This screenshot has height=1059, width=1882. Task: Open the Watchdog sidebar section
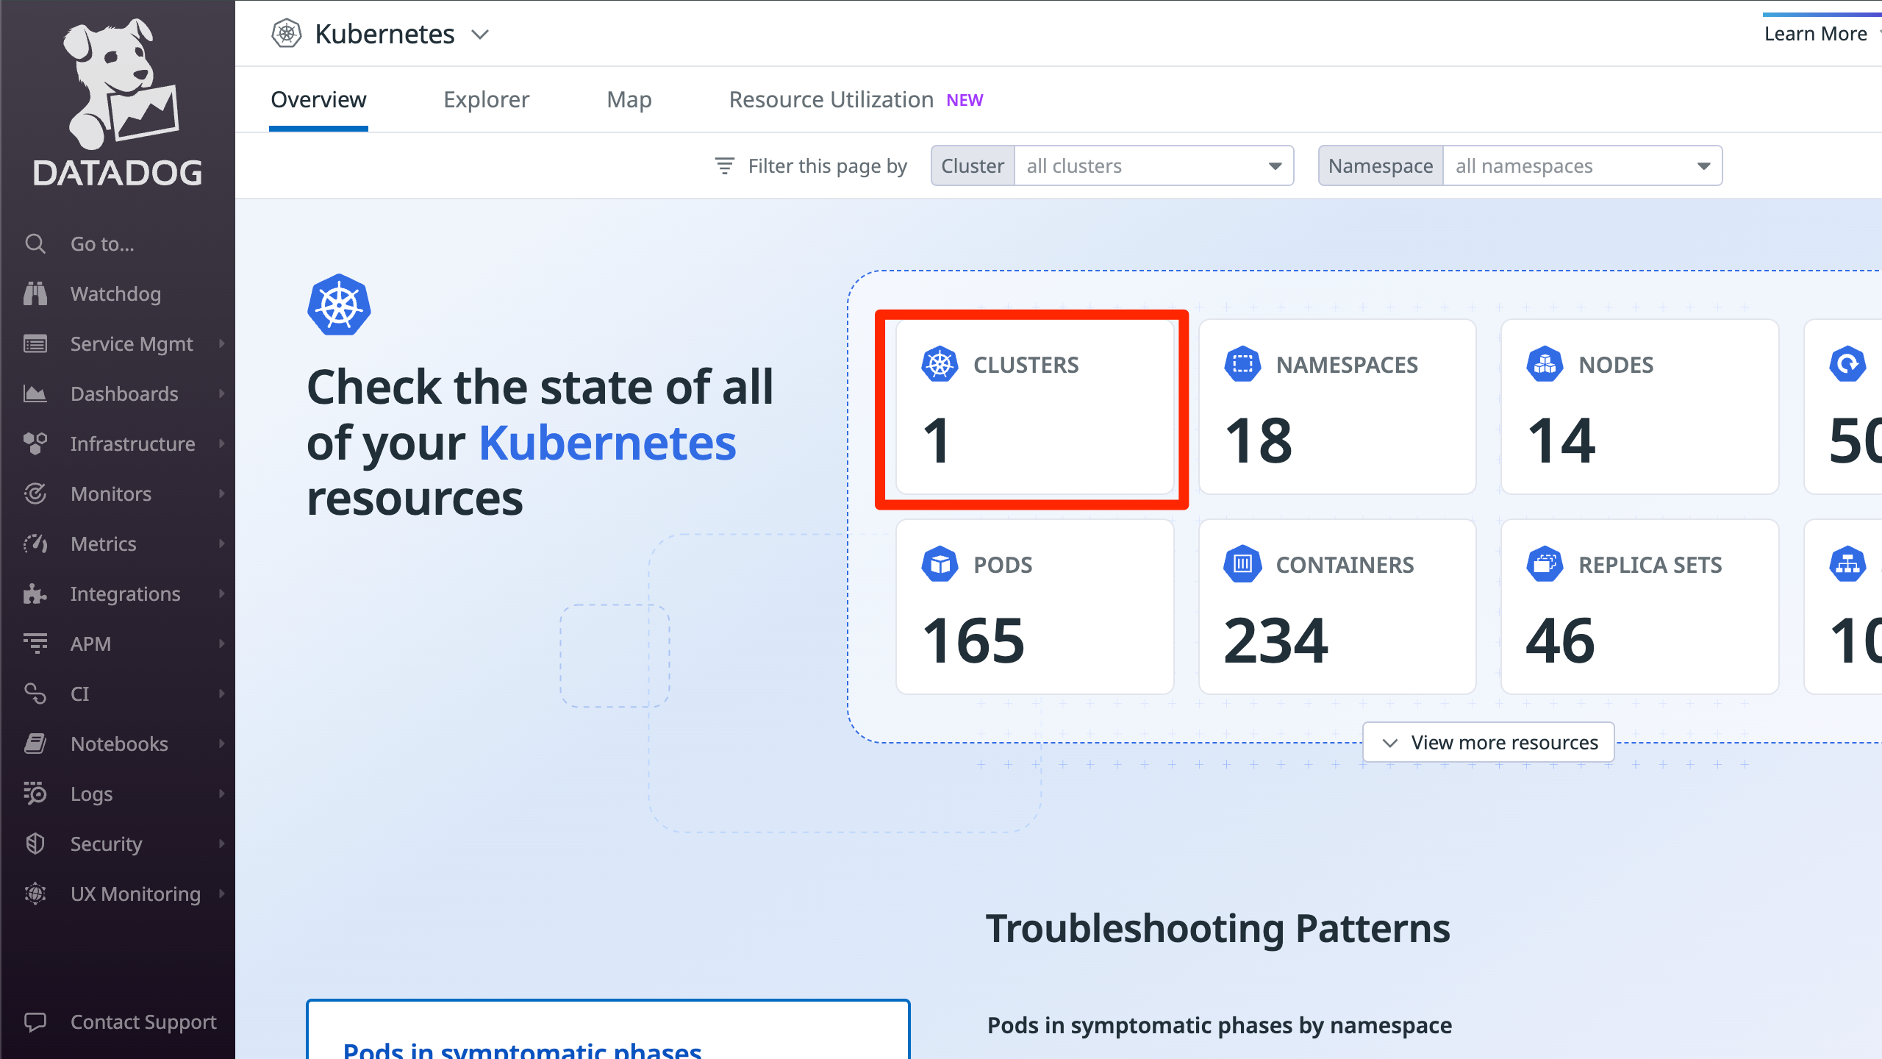click(x=115, y=293)
